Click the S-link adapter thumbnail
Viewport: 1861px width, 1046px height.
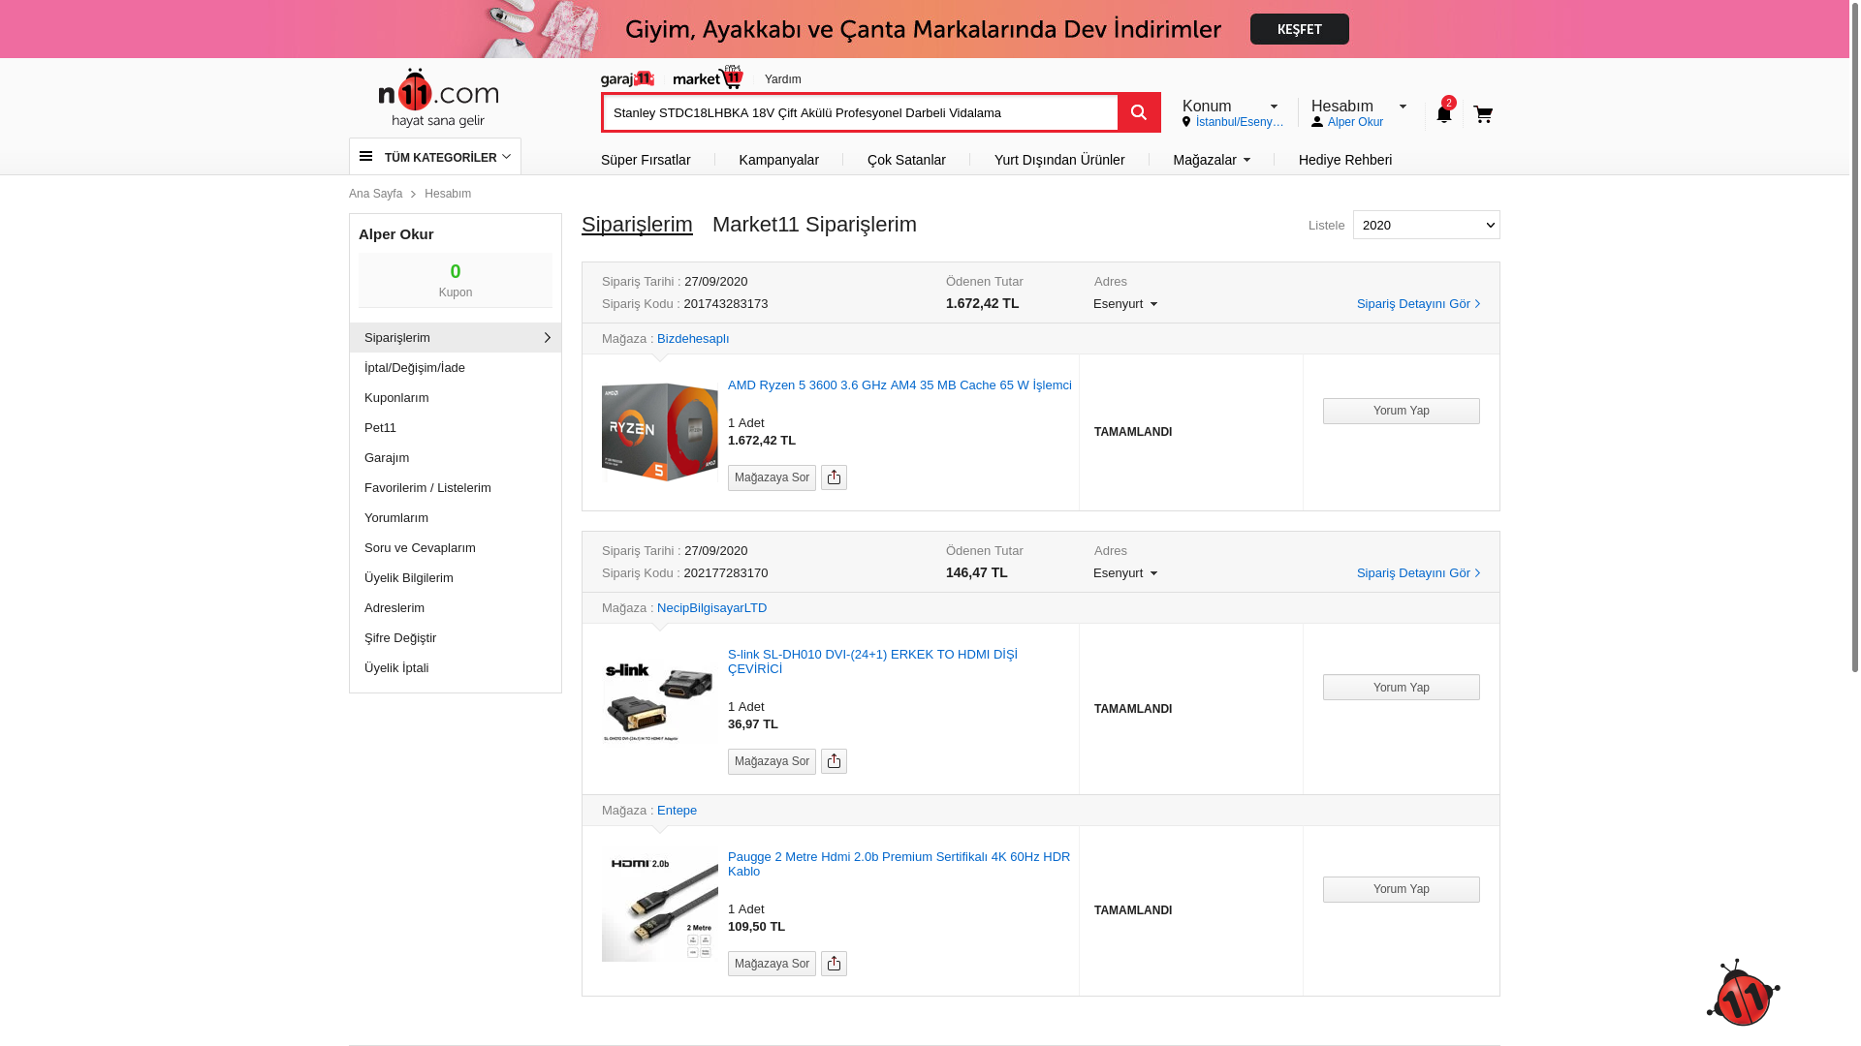pos(660,702)
